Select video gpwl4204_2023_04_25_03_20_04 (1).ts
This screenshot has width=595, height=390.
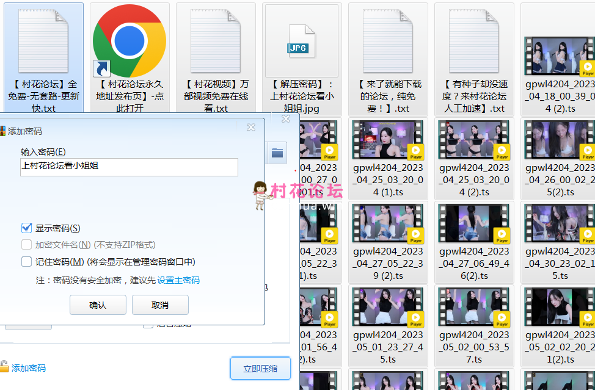click(x=388, y=140)
